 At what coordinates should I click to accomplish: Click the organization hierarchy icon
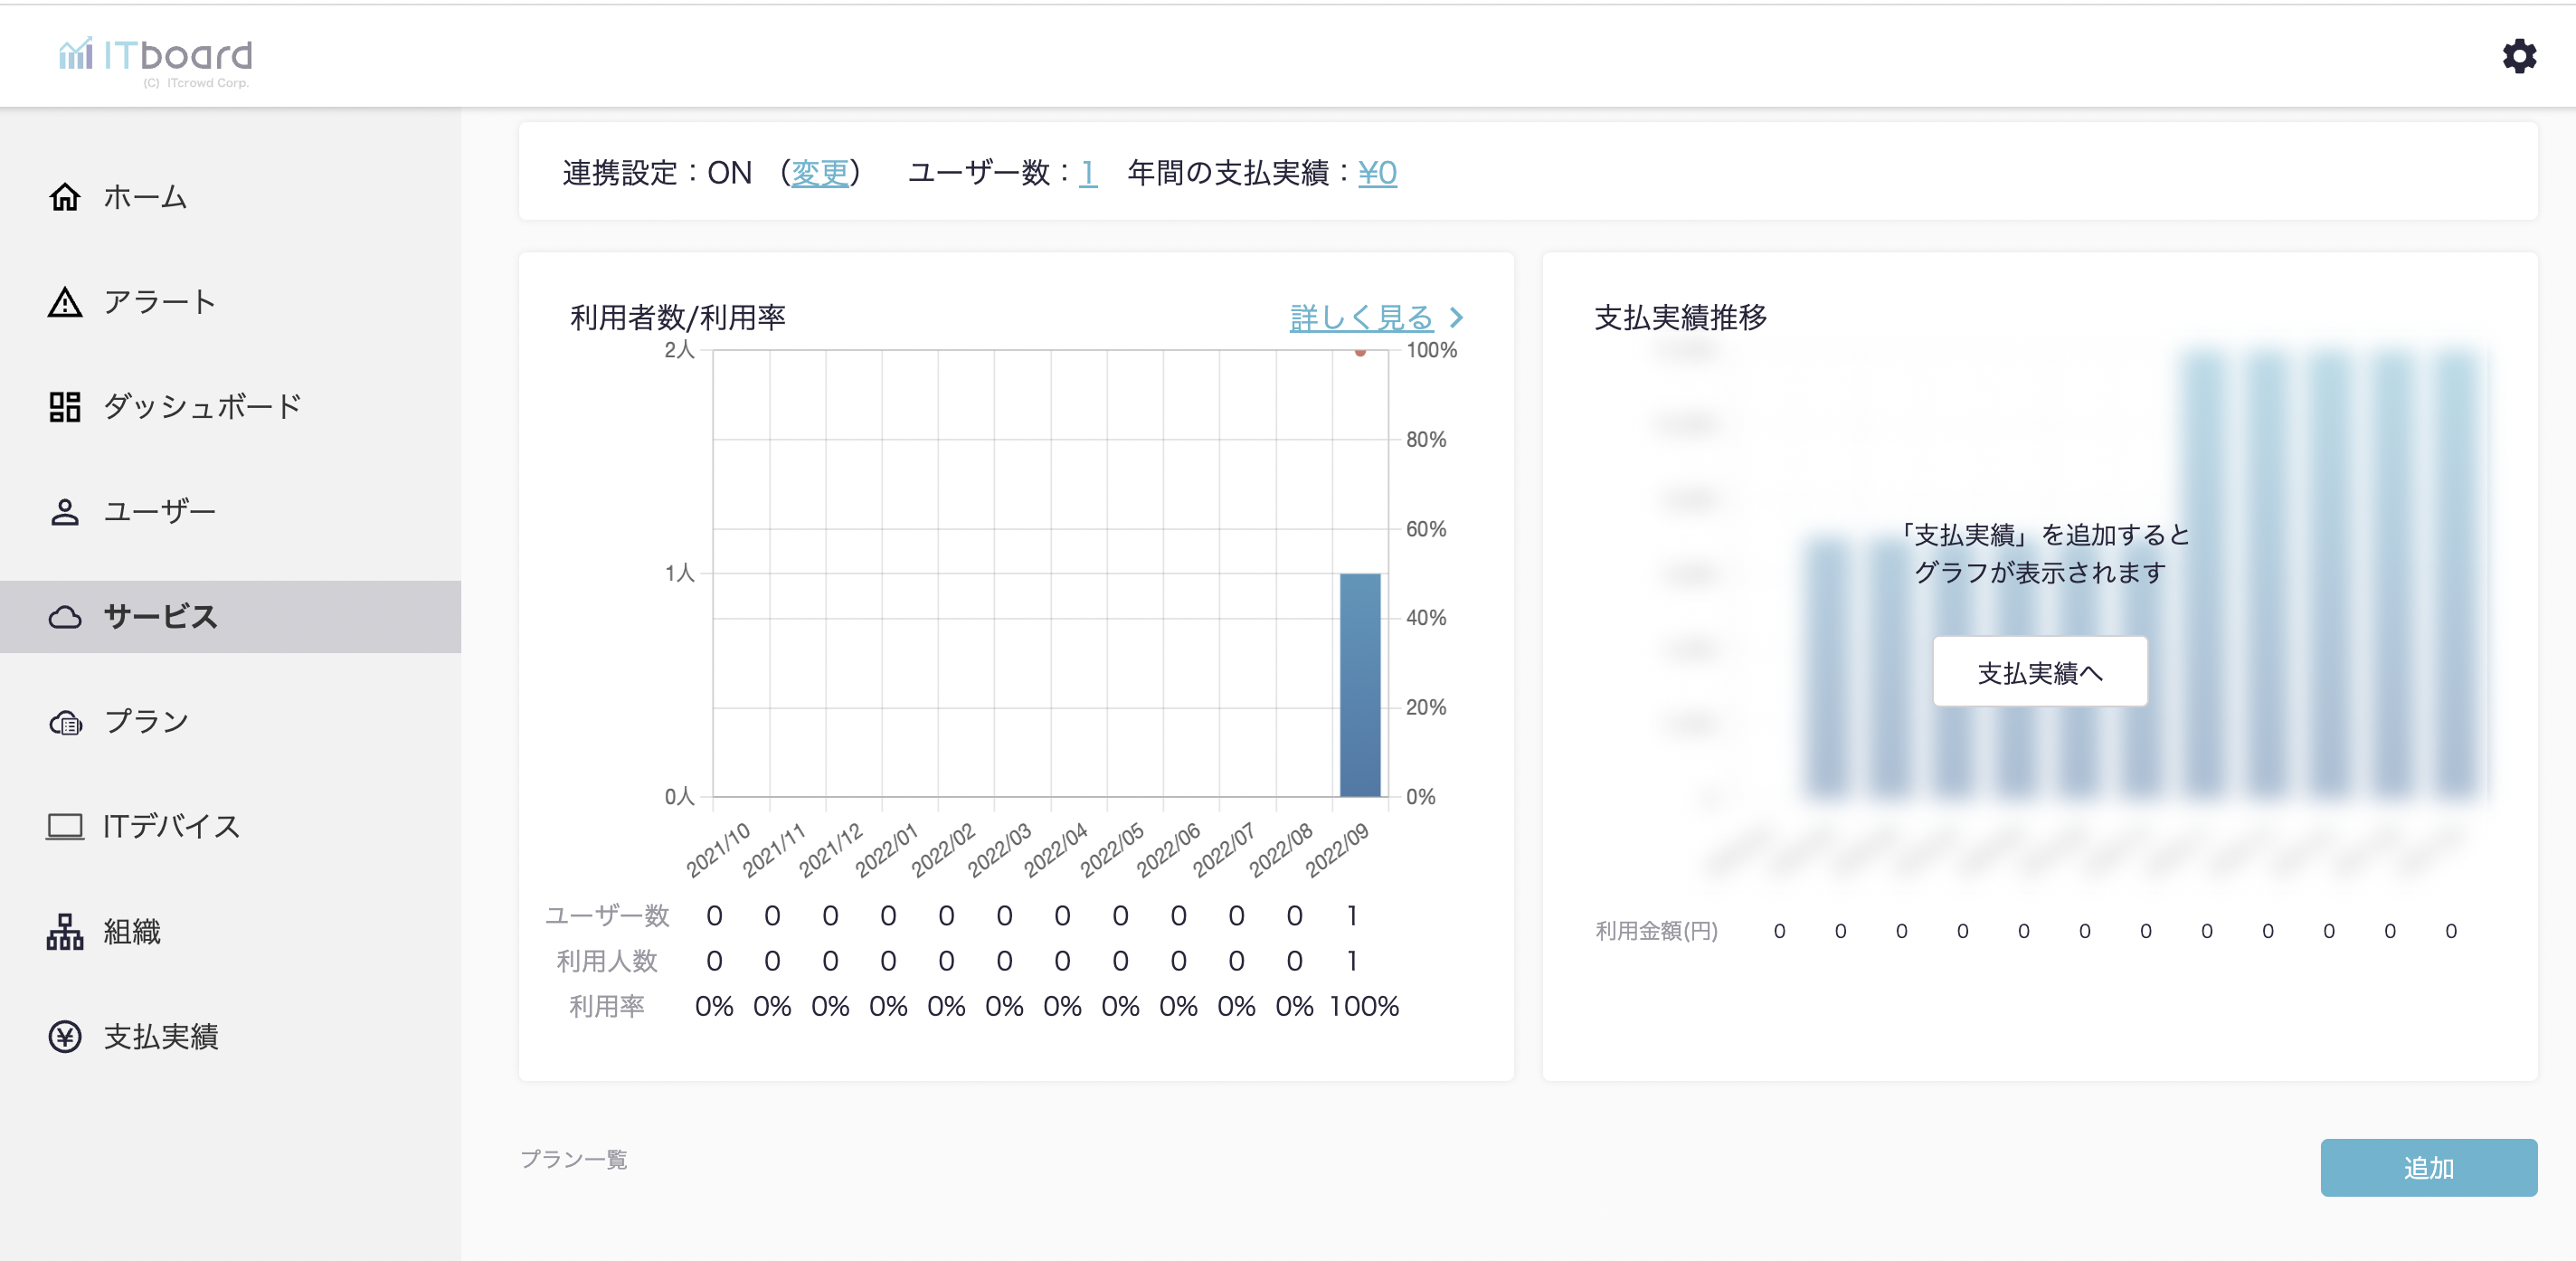click(x=65, y=932)
